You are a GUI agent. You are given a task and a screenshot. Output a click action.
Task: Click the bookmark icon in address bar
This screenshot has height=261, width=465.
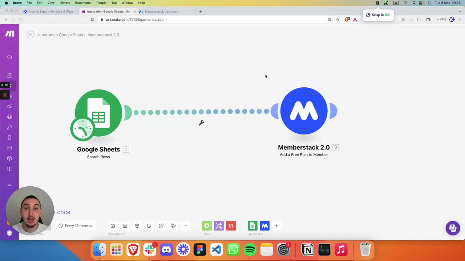[92, 20]
